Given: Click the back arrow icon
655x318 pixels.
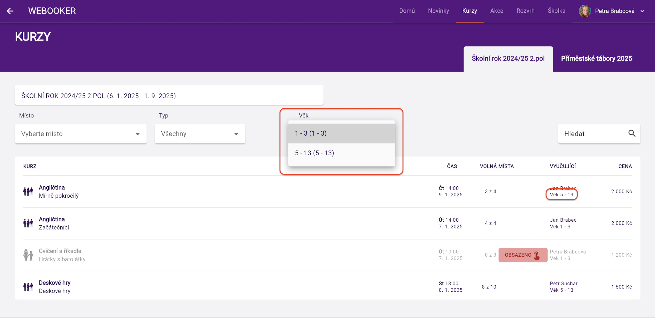Looking at the screenshot, I should (x=10, y=11).
